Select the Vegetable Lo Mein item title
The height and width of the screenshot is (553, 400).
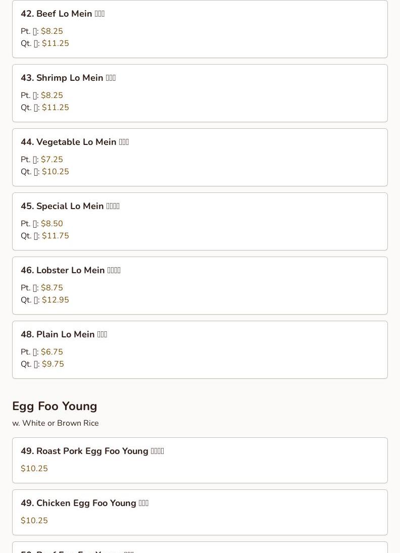(75, 142)
